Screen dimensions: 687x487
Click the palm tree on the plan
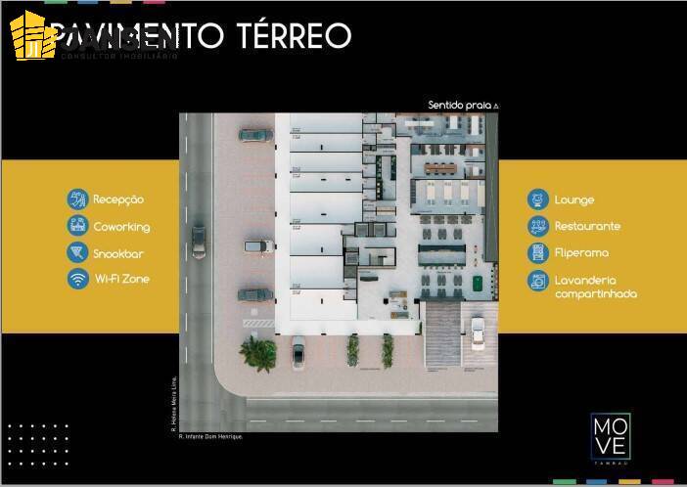258,354
